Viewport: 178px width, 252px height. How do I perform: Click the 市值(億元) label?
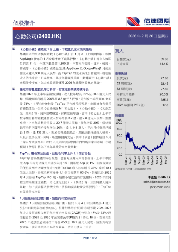click(124, 100)
